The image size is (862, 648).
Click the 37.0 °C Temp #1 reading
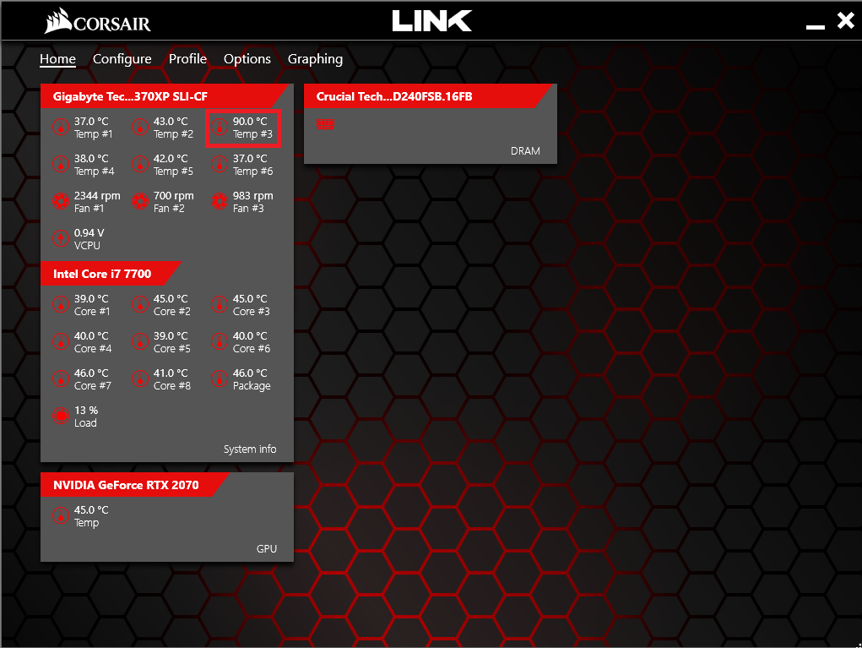click(91, 121)
